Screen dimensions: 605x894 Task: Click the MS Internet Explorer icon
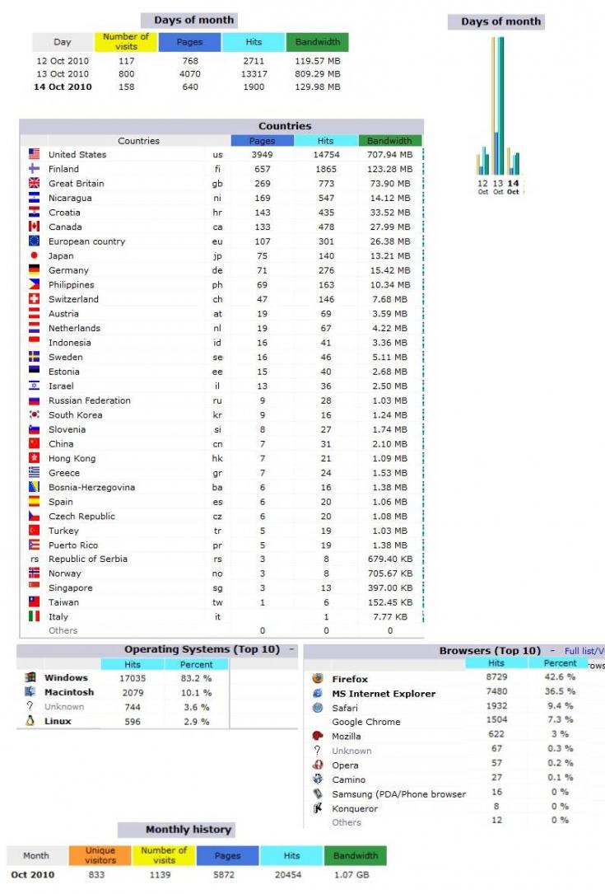click(318, 694)
